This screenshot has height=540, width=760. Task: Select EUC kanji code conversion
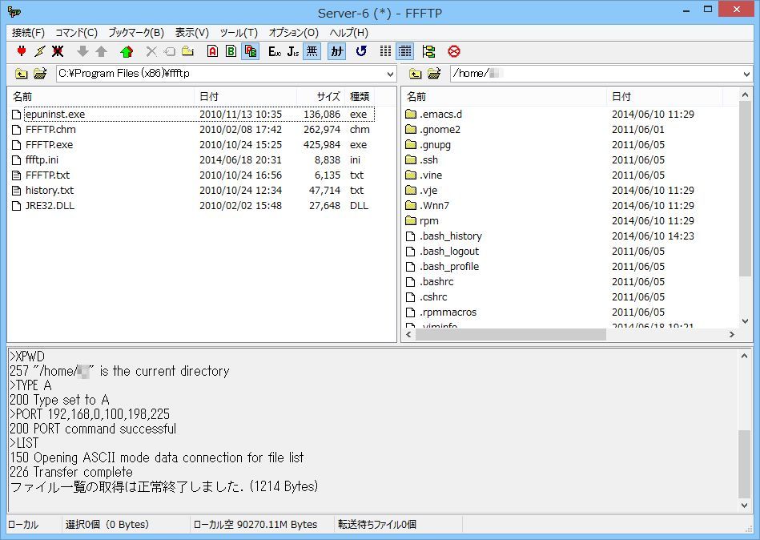point(275,51)
